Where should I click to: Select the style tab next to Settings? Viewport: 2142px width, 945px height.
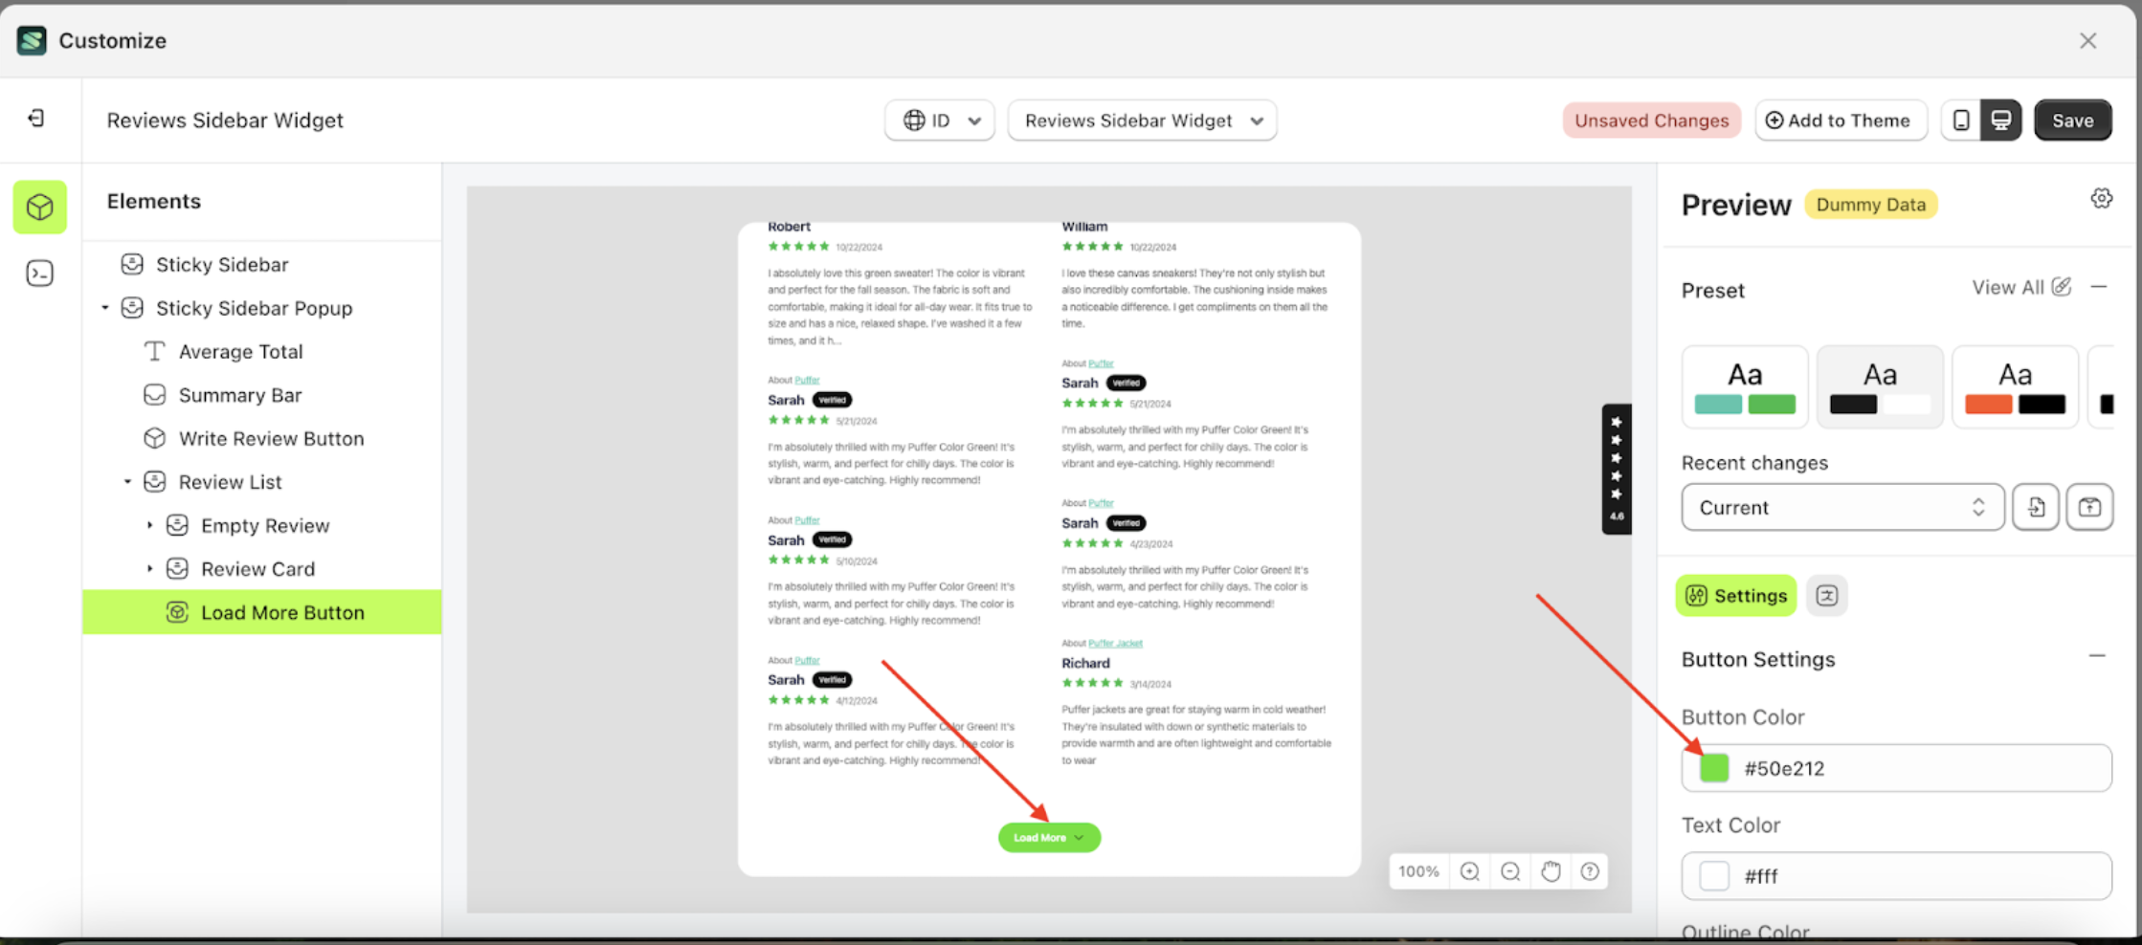click(x=1827, y=595)
